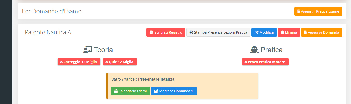Click the Presentare Istanza status text
The width and height of the screenshot is (351, 104).
click(x=156, y=79)
